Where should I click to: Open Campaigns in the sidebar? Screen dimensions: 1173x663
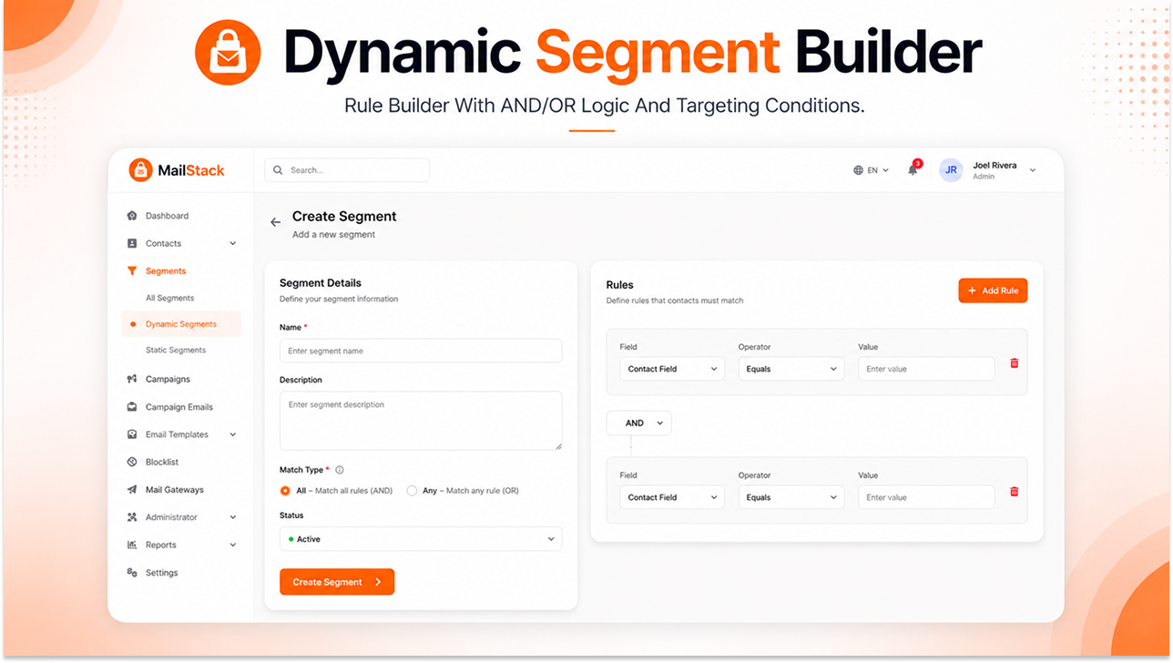point(168,379)
